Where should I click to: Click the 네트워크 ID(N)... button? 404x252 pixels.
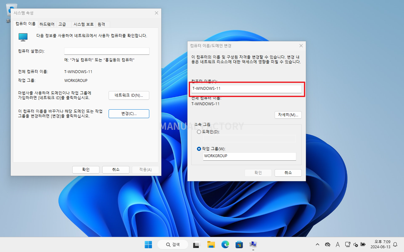point(129,95)
